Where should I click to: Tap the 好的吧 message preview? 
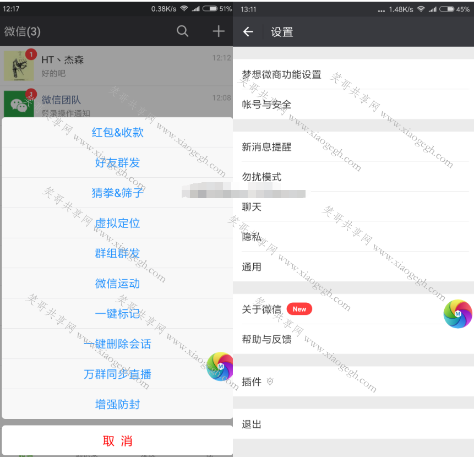(53, 73)
